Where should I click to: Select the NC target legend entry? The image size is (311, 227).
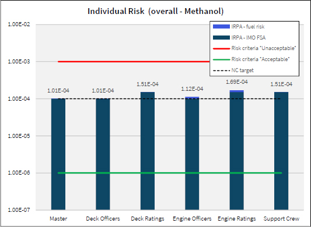pos(233,70)
